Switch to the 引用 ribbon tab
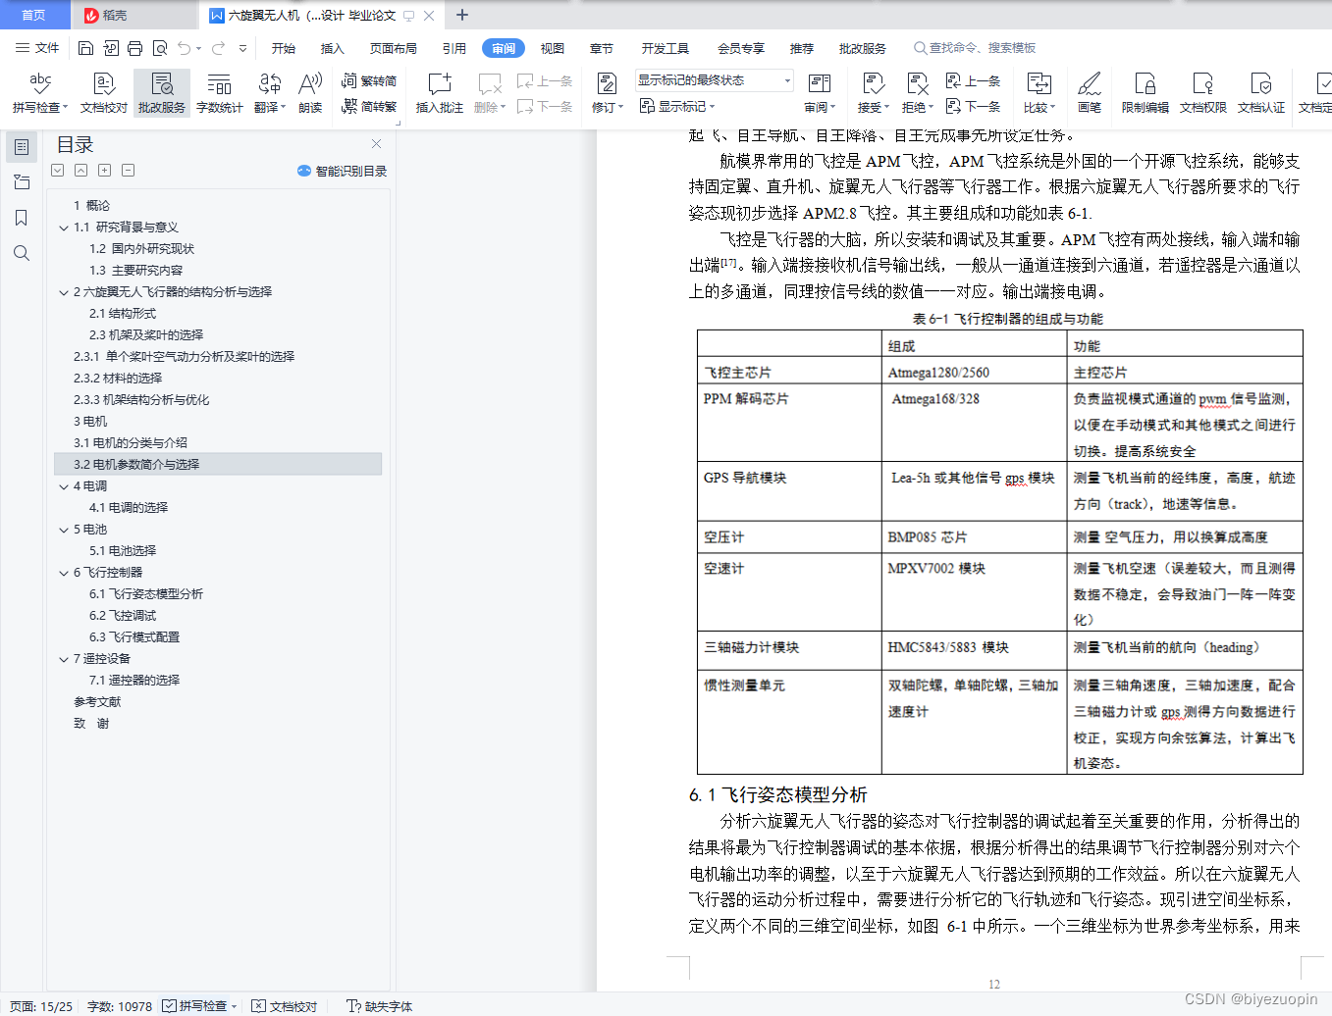The height and width of the screenshot is (1016, 1332). click(x=454, y=48)
